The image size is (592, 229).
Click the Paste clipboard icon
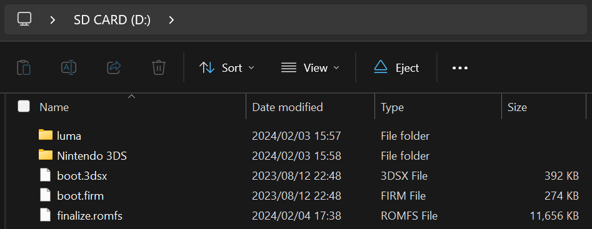[x=24, y=68]
